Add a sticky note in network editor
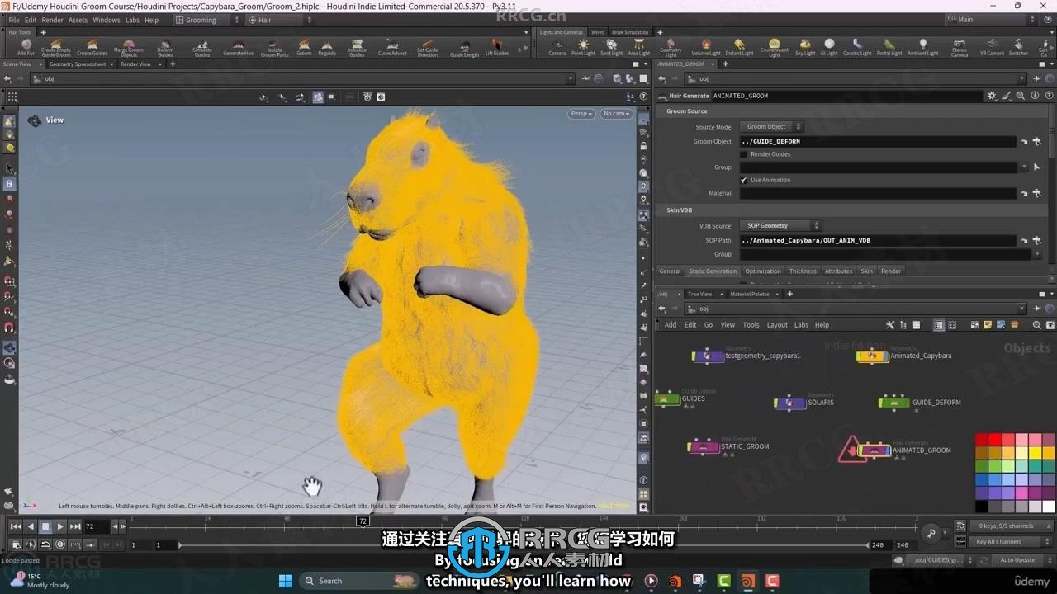1057x594 pixels. point(988,325)
